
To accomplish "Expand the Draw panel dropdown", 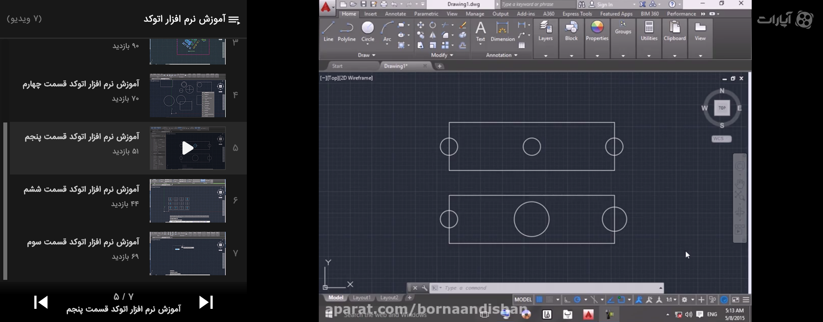I will tap(366, 55).
